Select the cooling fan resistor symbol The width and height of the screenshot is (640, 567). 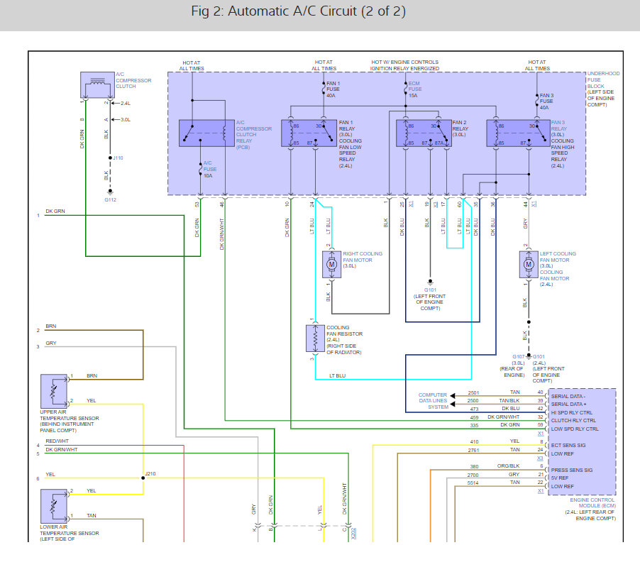[x=315, y=338]
